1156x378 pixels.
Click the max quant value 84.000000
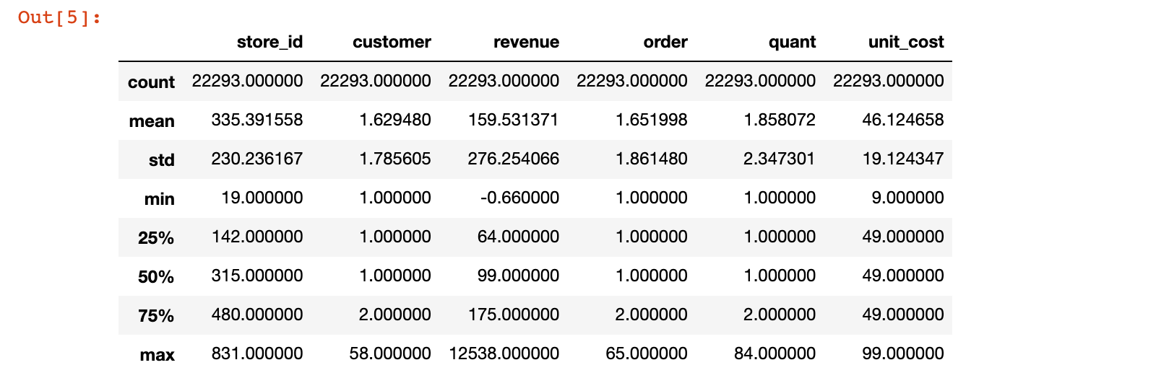coord(775,353)
